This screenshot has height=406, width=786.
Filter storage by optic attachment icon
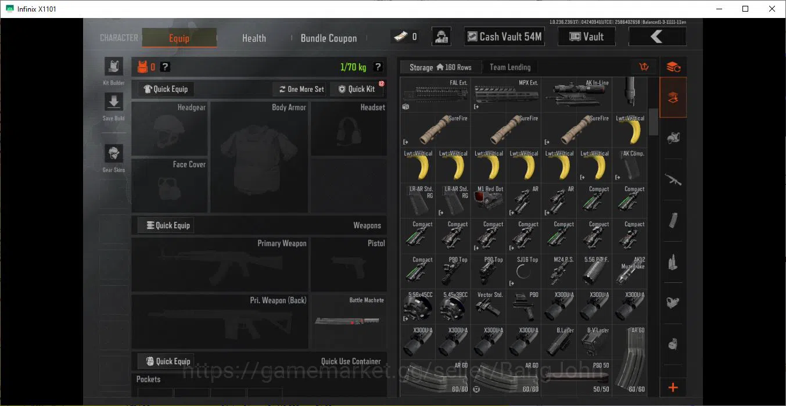(673, 303)
